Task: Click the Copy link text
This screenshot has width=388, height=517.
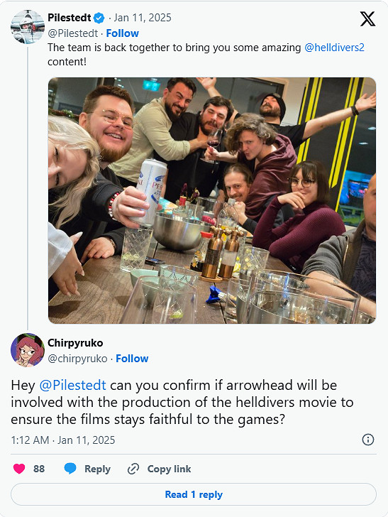Action: (169, 469)
